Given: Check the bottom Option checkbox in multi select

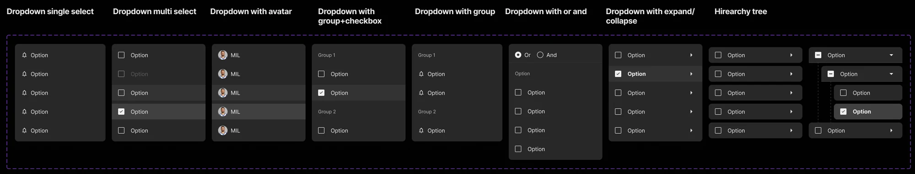Looking at the screenshot, I should pos(121,130).
